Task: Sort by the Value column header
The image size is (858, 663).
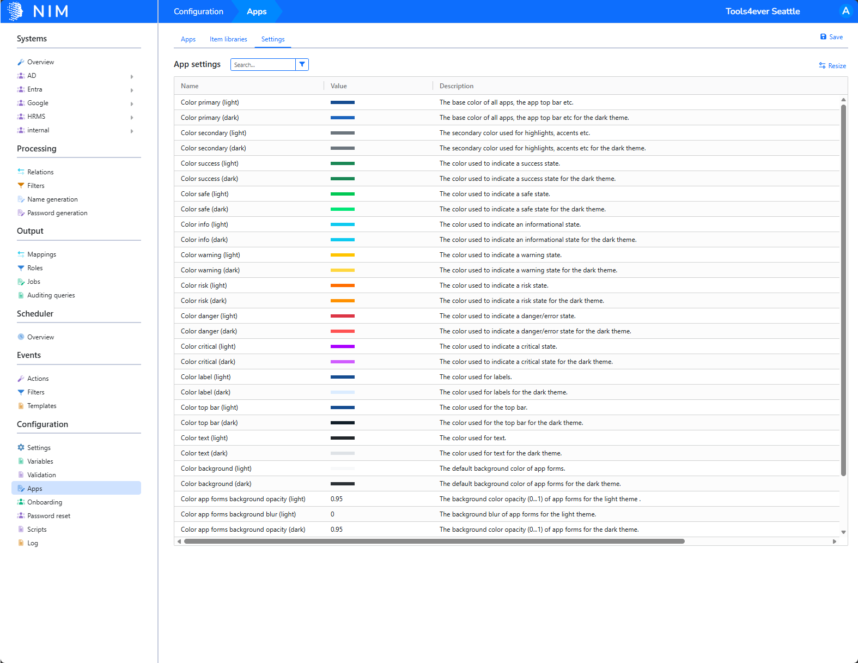Action: [339, 86]
